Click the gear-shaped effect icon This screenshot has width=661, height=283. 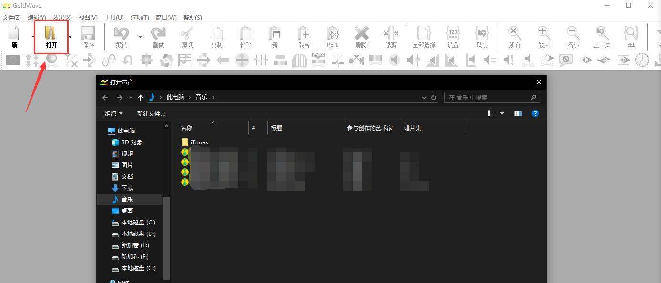pyautogui.click(x=146, y=60)
